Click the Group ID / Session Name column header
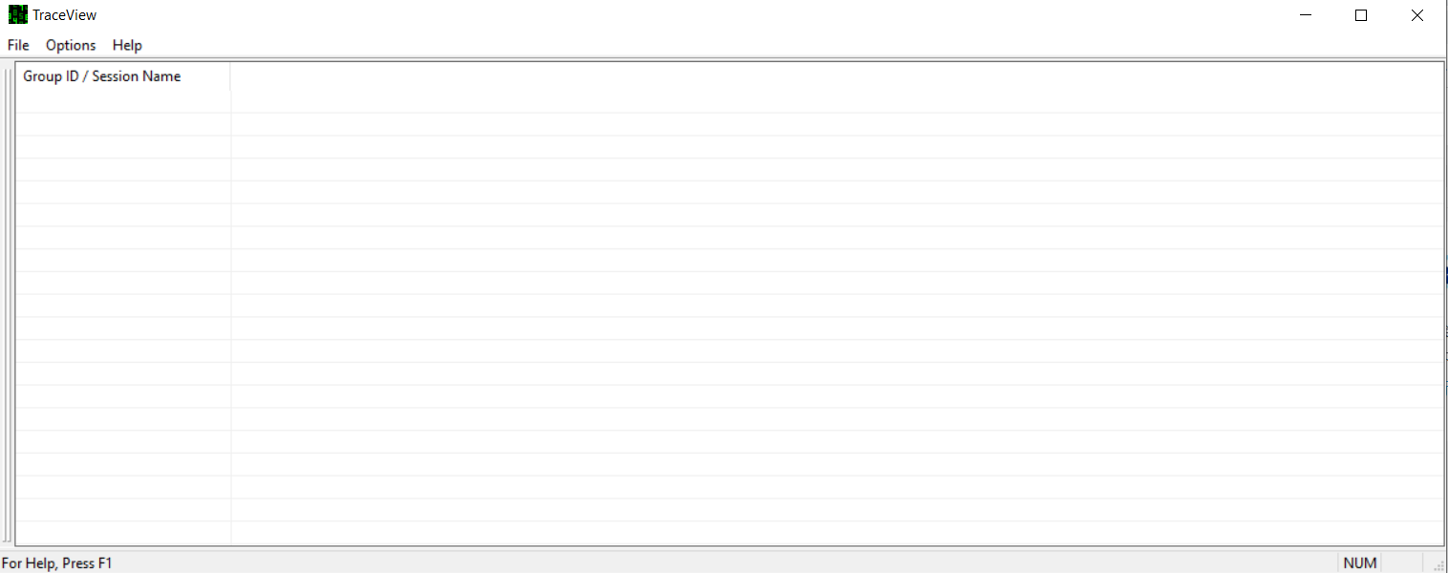Viewport: 1448px width, 573px height. pyautogui.click(x=100, y=75)
